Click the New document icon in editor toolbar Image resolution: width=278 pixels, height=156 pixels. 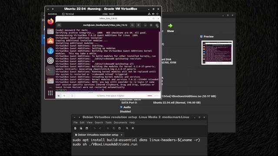(75, 128)
